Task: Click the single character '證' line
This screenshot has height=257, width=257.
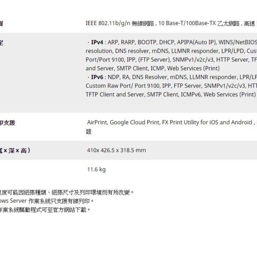Action: [x=89, y=132]
